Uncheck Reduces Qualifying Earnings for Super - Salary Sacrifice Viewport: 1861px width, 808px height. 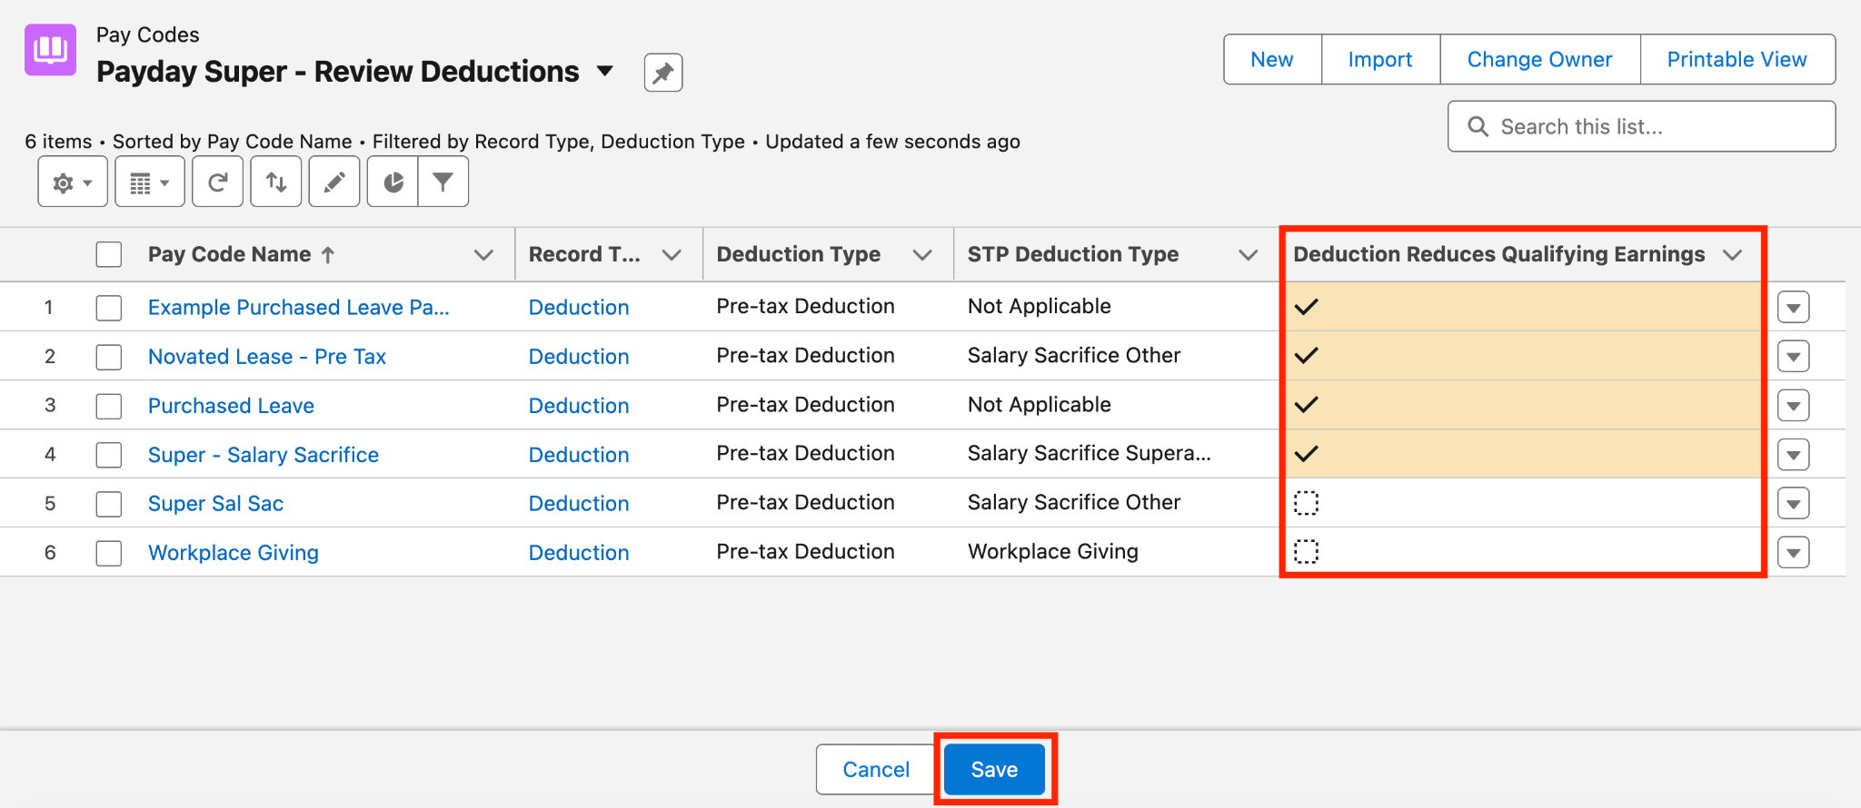1306,454
